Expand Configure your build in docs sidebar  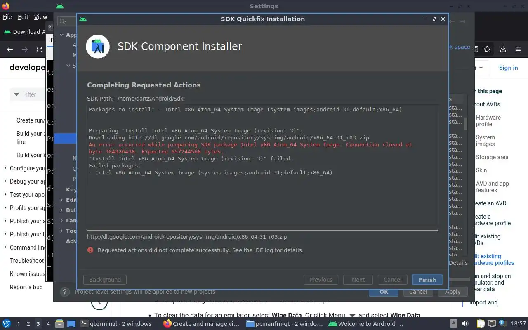click(x=5, y=168)
